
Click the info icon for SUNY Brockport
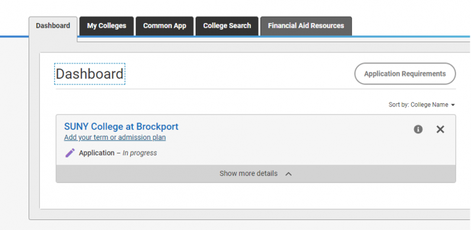point(418,129)
